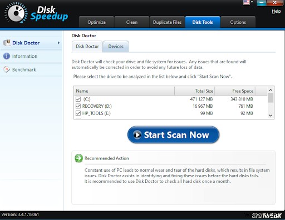Select the 343 810 MB free space cell
Screen dimensions: 285x220
(x=242, y=99)
